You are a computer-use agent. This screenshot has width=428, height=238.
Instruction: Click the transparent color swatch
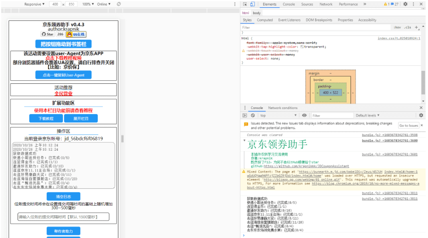point(302,47)
